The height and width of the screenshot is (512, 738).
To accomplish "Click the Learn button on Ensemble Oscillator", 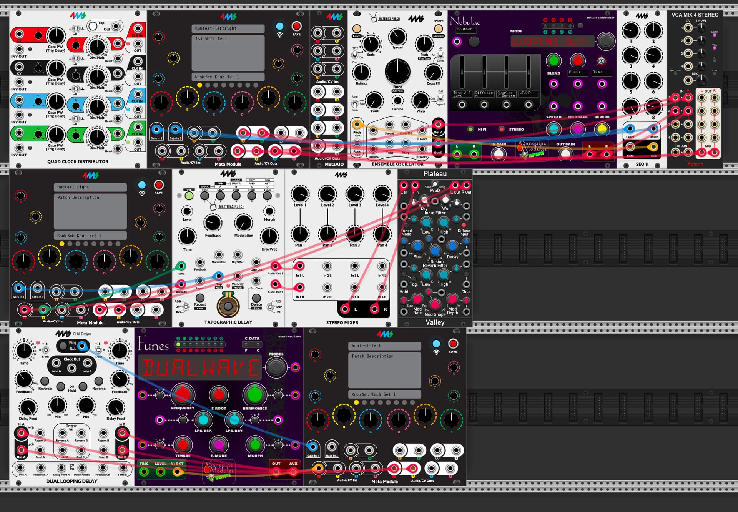I will (x=357, y=28).
